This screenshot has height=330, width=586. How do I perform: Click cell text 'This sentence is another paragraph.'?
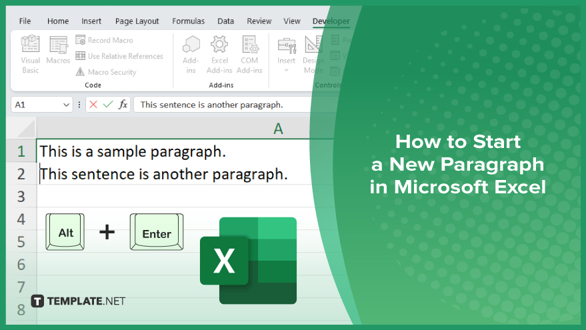tap(164, 174)
